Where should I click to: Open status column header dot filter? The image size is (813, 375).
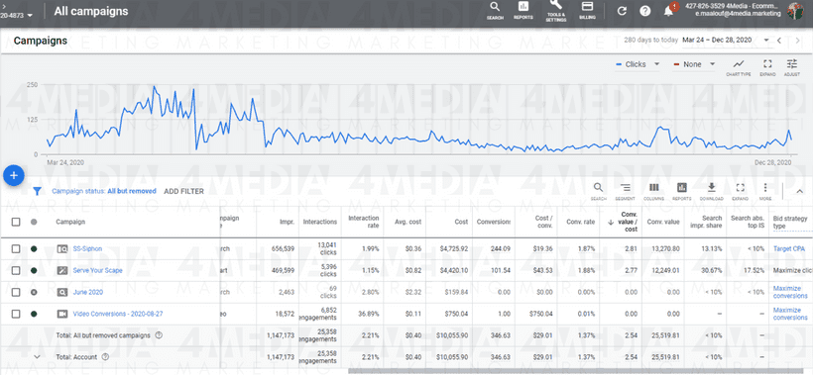click(x=34, y=222)
